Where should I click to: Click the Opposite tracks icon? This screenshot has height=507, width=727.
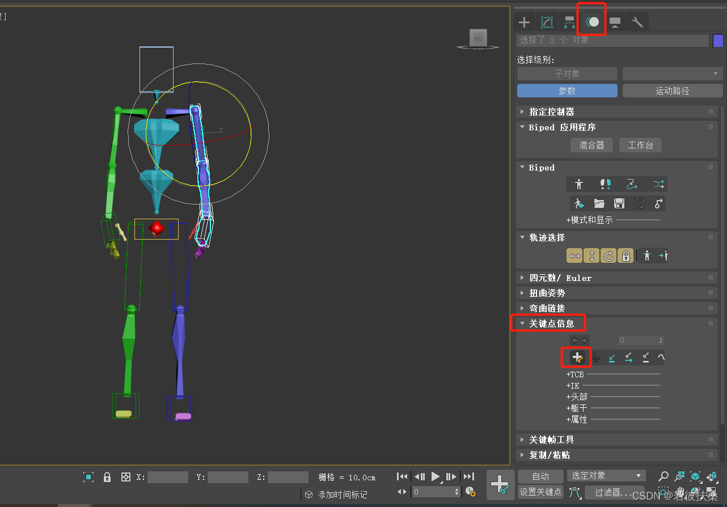point(662,256)
